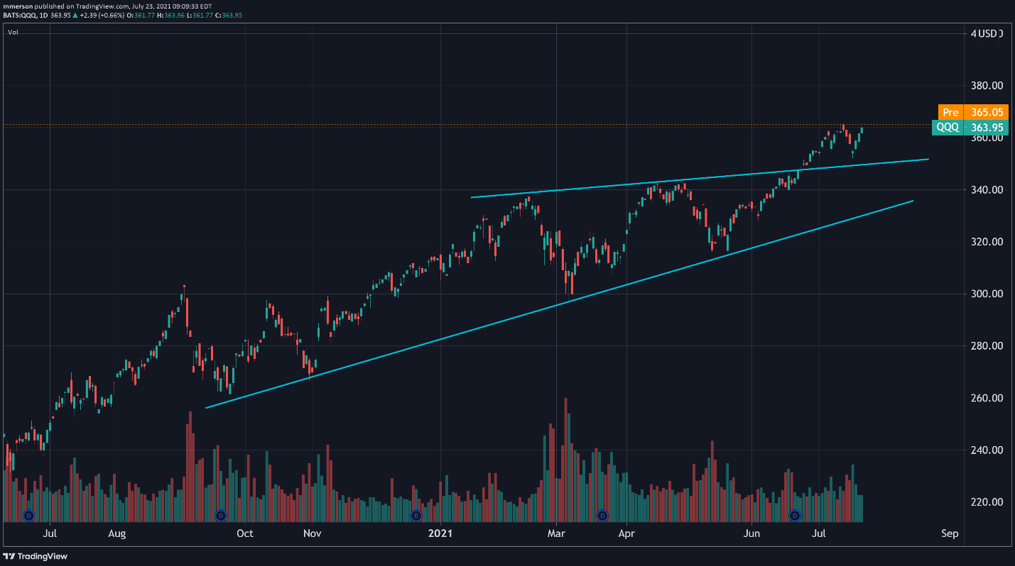Screen dimensions: 1015x566
Task: Open the dividend marker just before Oct
Action: 220,515
